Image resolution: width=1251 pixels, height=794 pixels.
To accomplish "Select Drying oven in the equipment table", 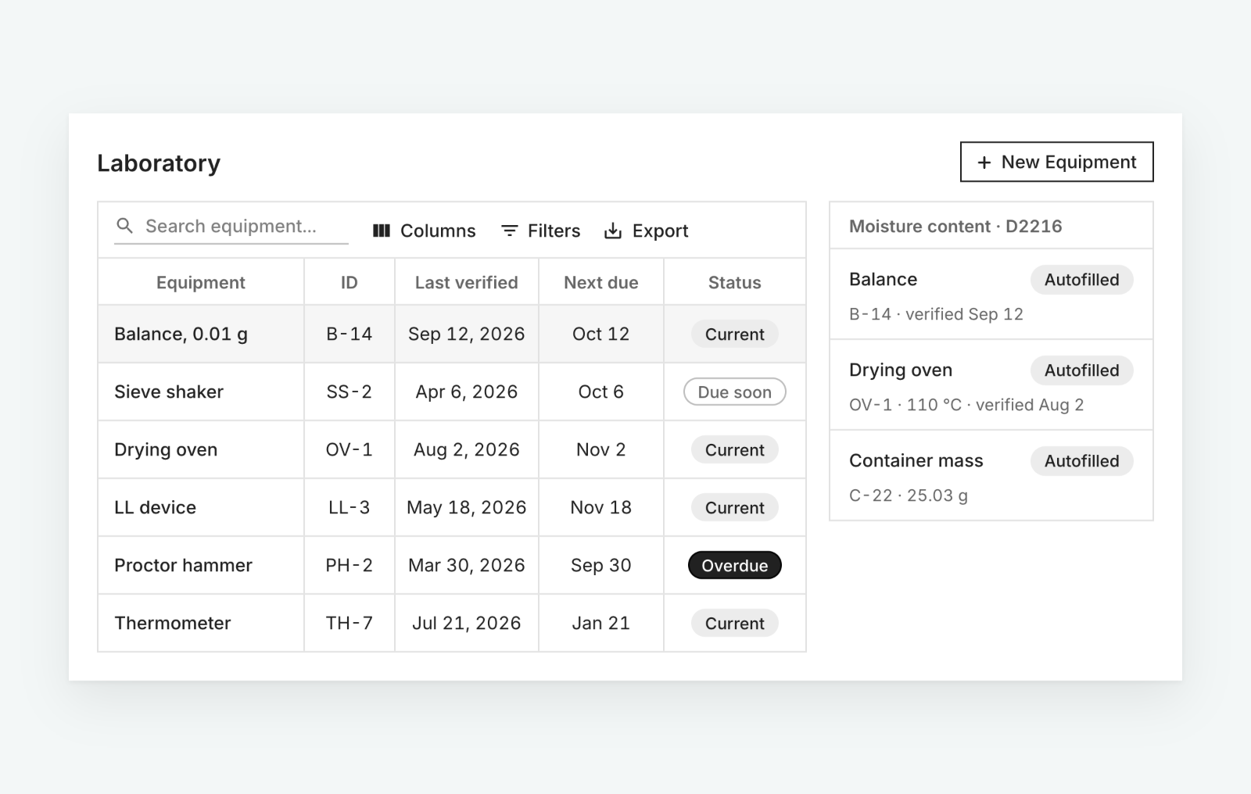I will pyautogui.click(x=166, y=449).
